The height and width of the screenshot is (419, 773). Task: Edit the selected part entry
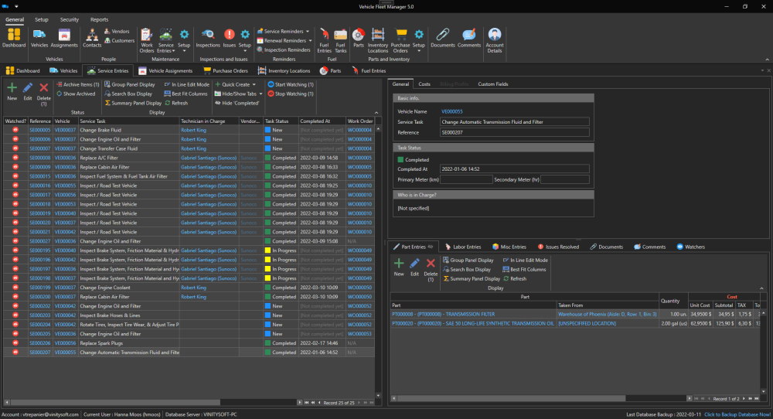tap(414, 267)
